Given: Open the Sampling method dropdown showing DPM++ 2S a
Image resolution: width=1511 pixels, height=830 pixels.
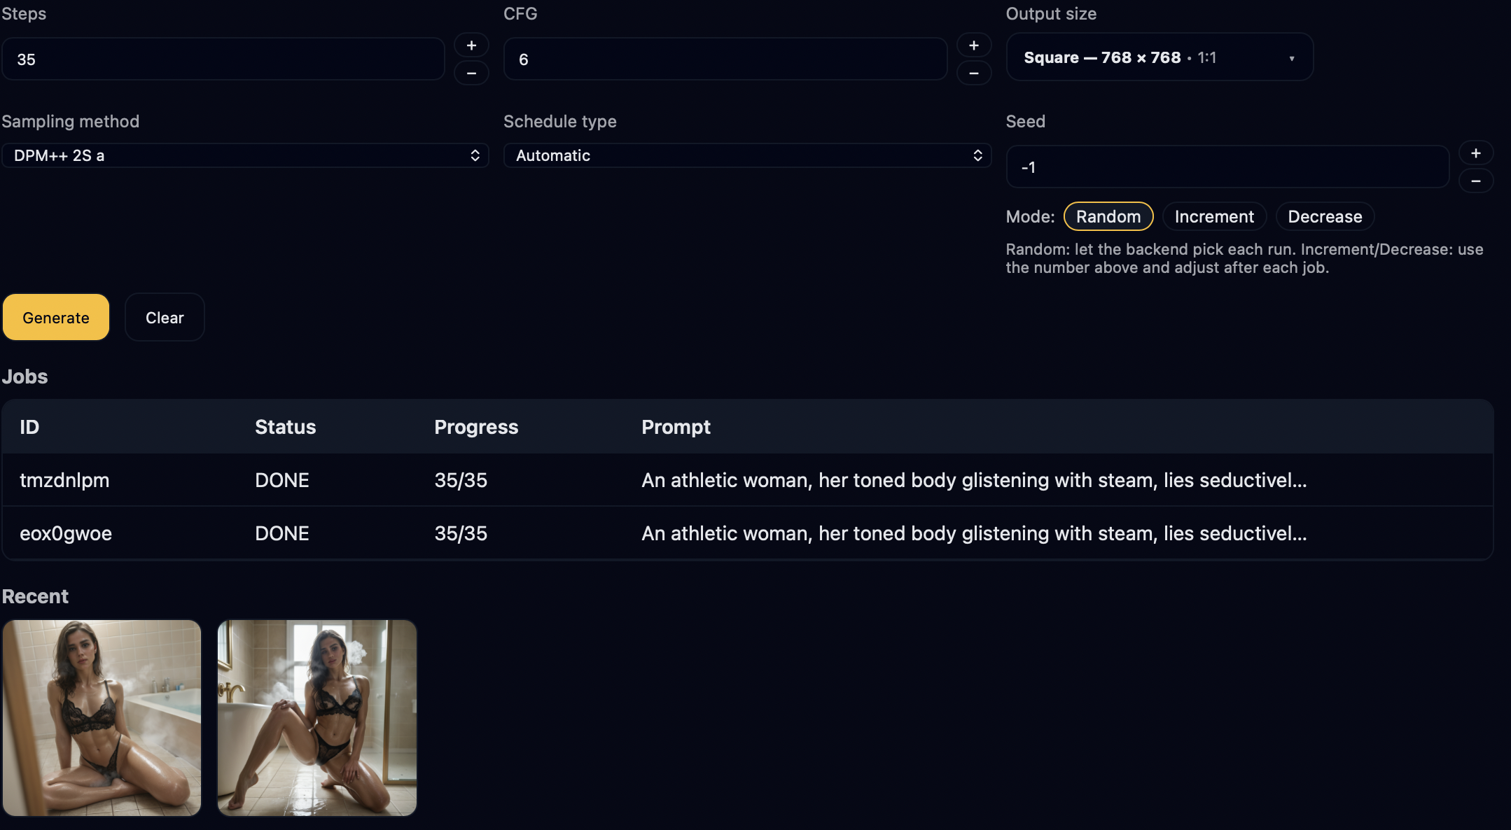Looking at the screenshot, I should [245, 155].
